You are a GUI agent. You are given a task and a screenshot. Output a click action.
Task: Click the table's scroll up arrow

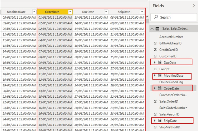147,17
